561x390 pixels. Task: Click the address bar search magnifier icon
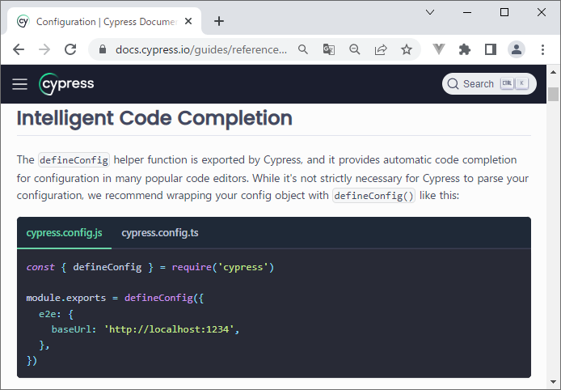pyautogui.click(x=303, y=49)
